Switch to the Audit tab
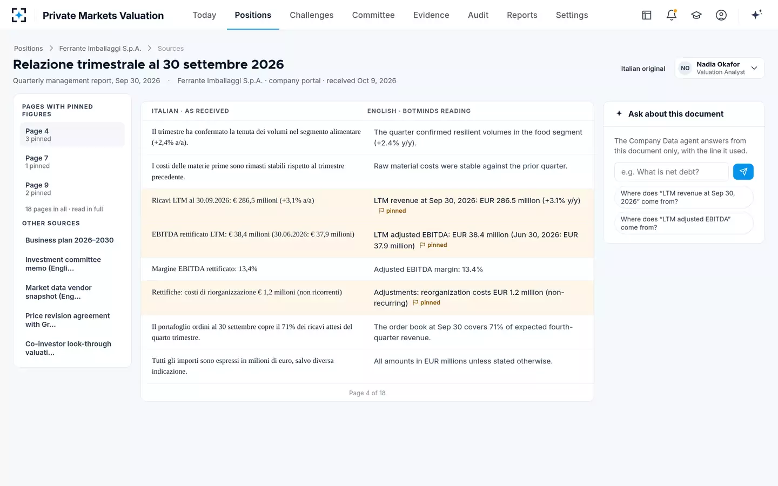The width and height of the screenshot is (778, 486). [x=478, y=15]
